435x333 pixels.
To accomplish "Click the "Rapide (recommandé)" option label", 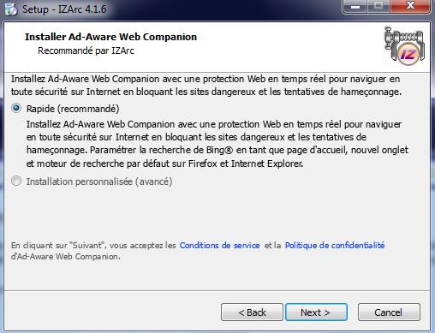I will (73, 109).
